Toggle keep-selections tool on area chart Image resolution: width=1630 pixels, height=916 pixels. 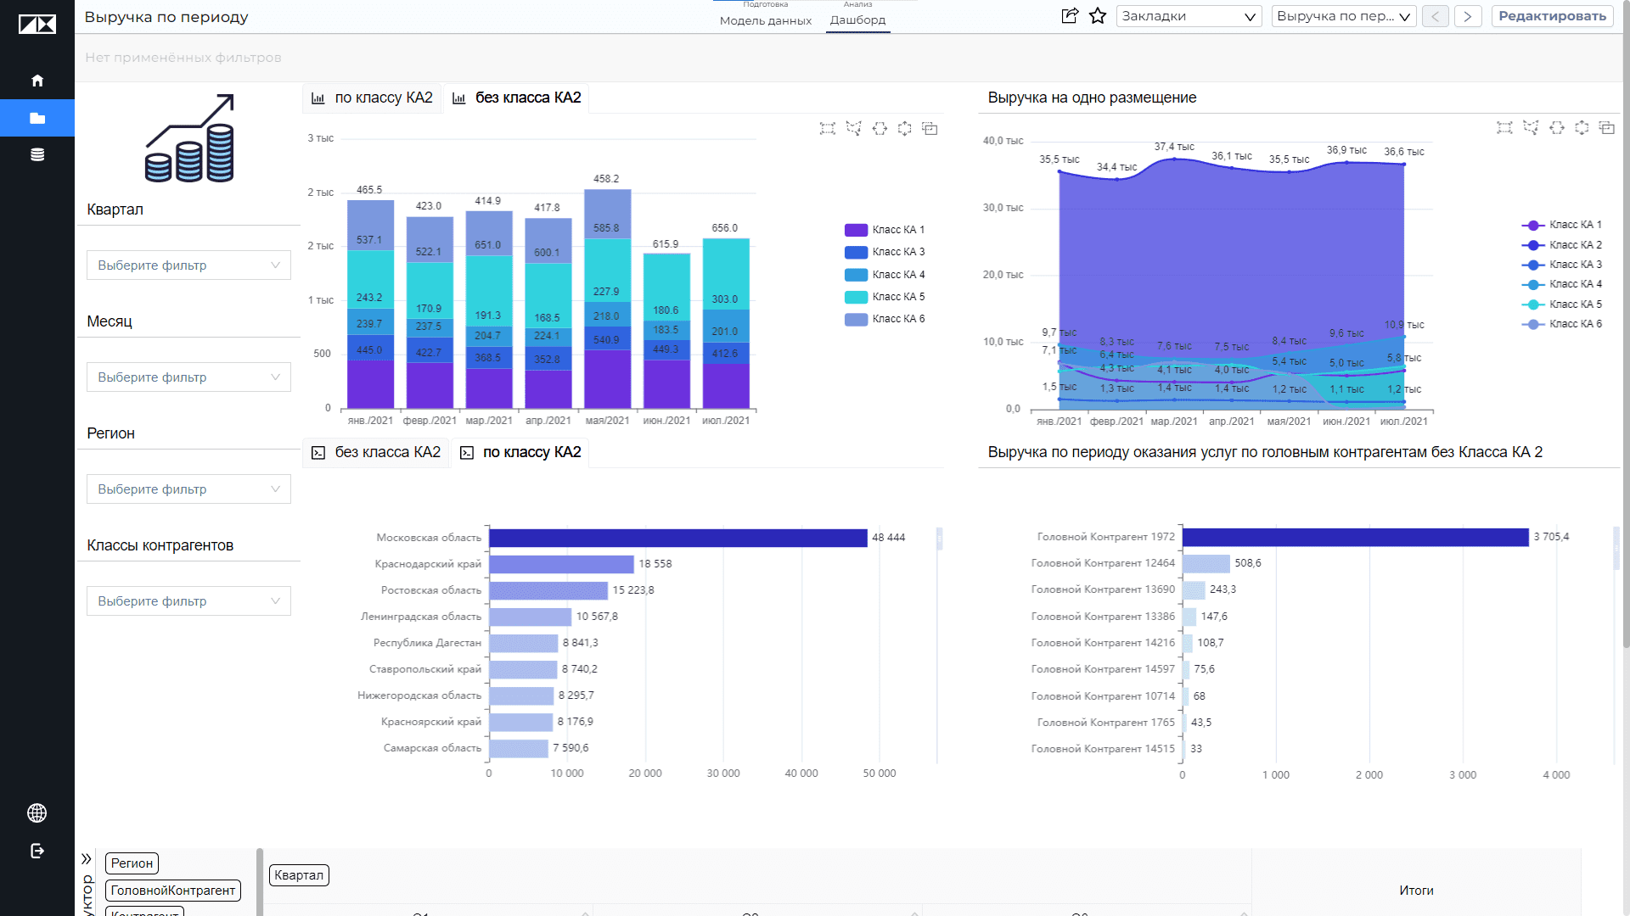1607,127
